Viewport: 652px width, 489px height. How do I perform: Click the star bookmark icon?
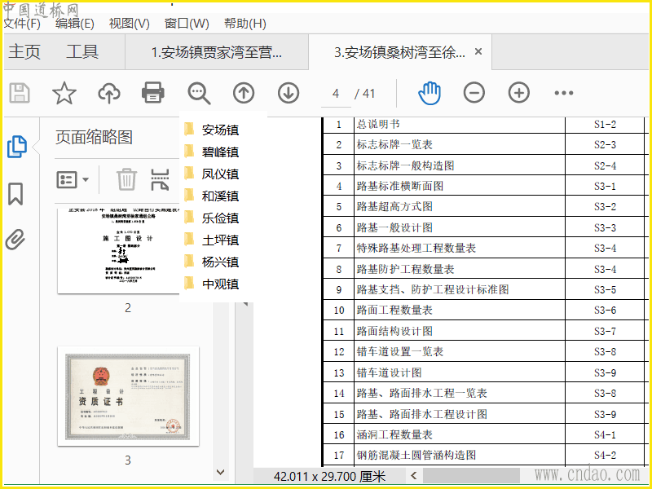pyautogui.click(x=64, y=93)
